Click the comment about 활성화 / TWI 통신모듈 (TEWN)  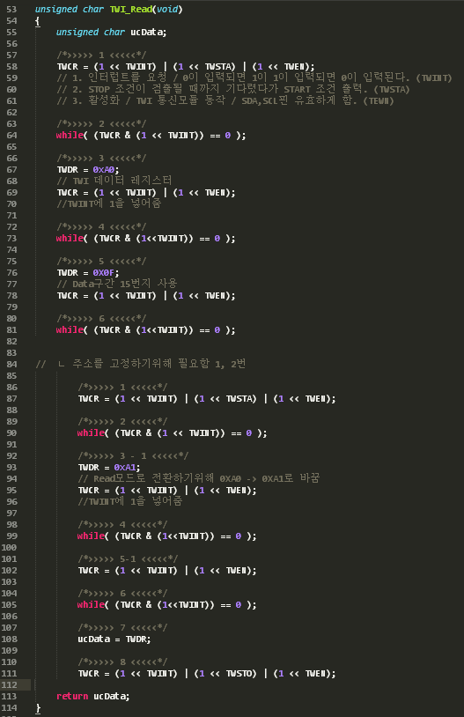[225, 100]
